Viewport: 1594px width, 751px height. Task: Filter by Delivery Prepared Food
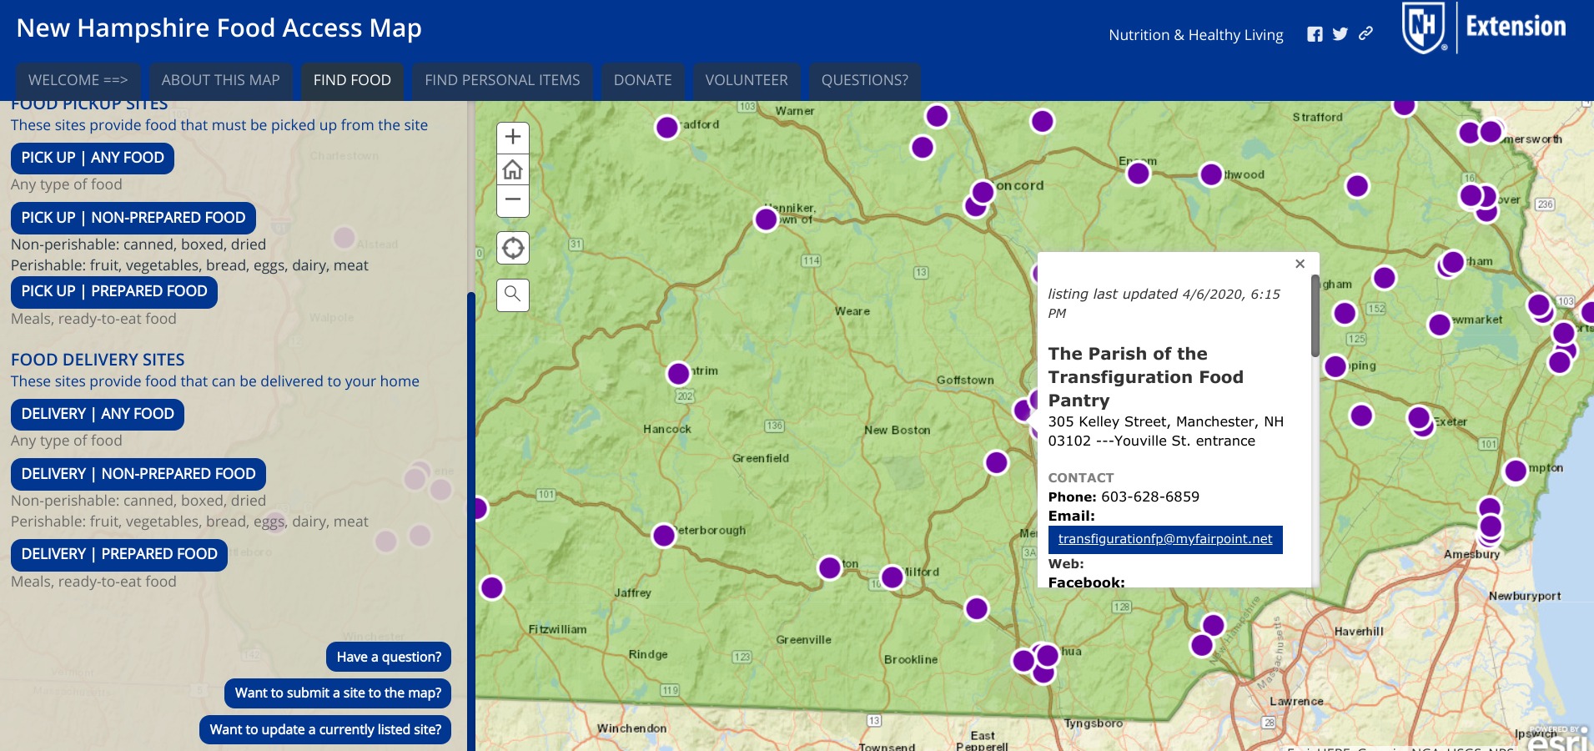click(x=119, y=554)
